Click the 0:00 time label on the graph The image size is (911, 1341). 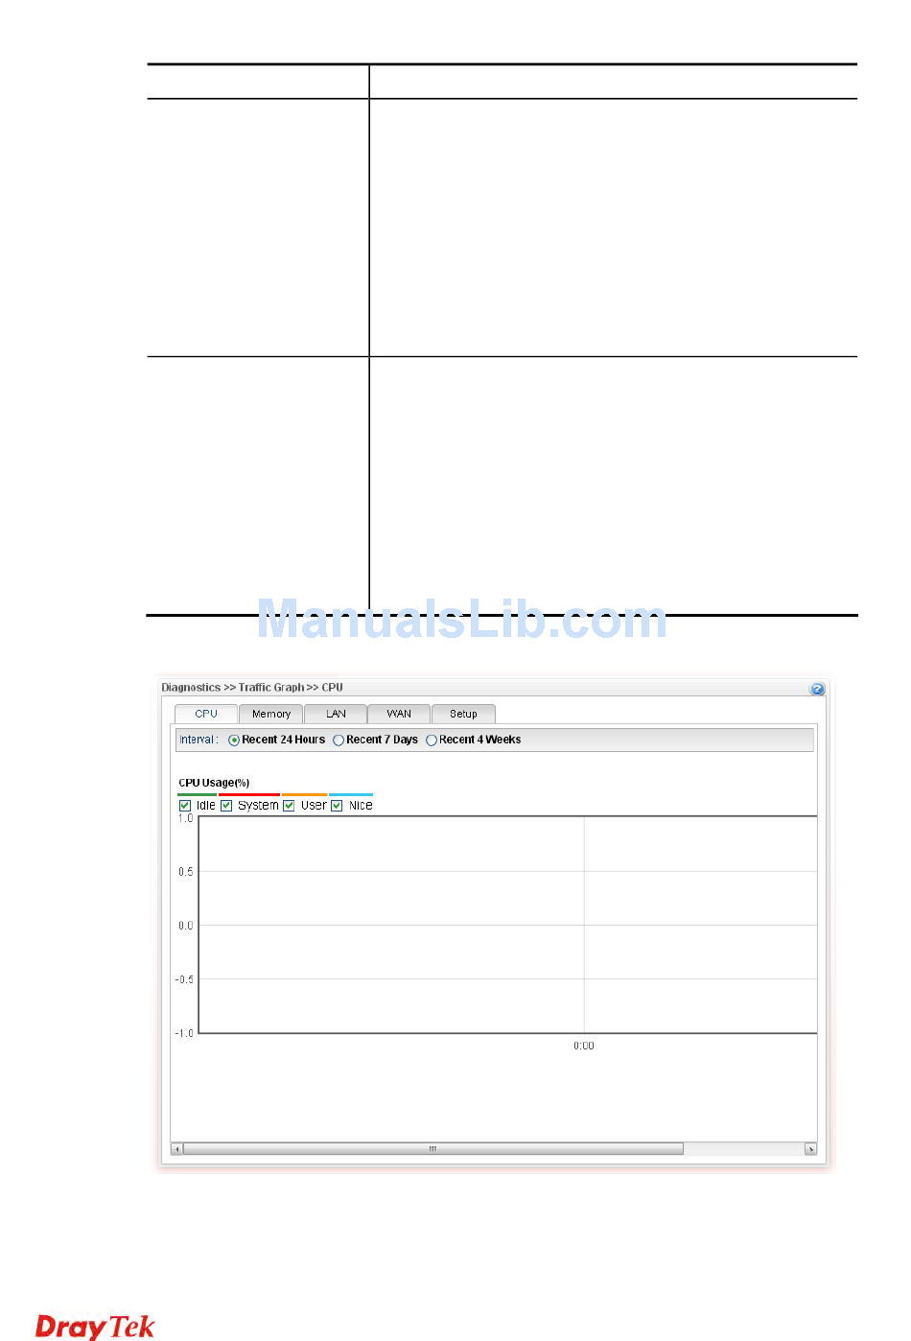(x=584, y=1047)
